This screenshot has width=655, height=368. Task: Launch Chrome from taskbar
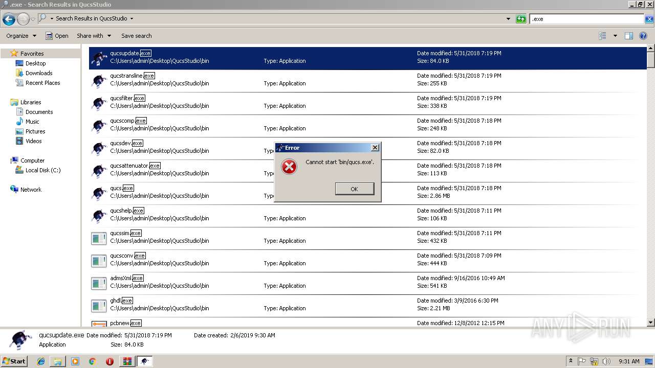(x=92, y=361)
